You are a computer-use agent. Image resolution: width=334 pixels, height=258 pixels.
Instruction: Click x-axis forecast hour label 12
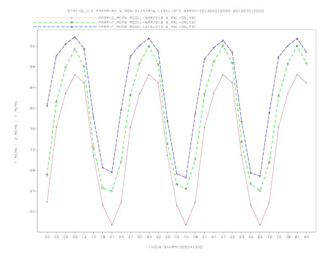[x=84, y=237]
